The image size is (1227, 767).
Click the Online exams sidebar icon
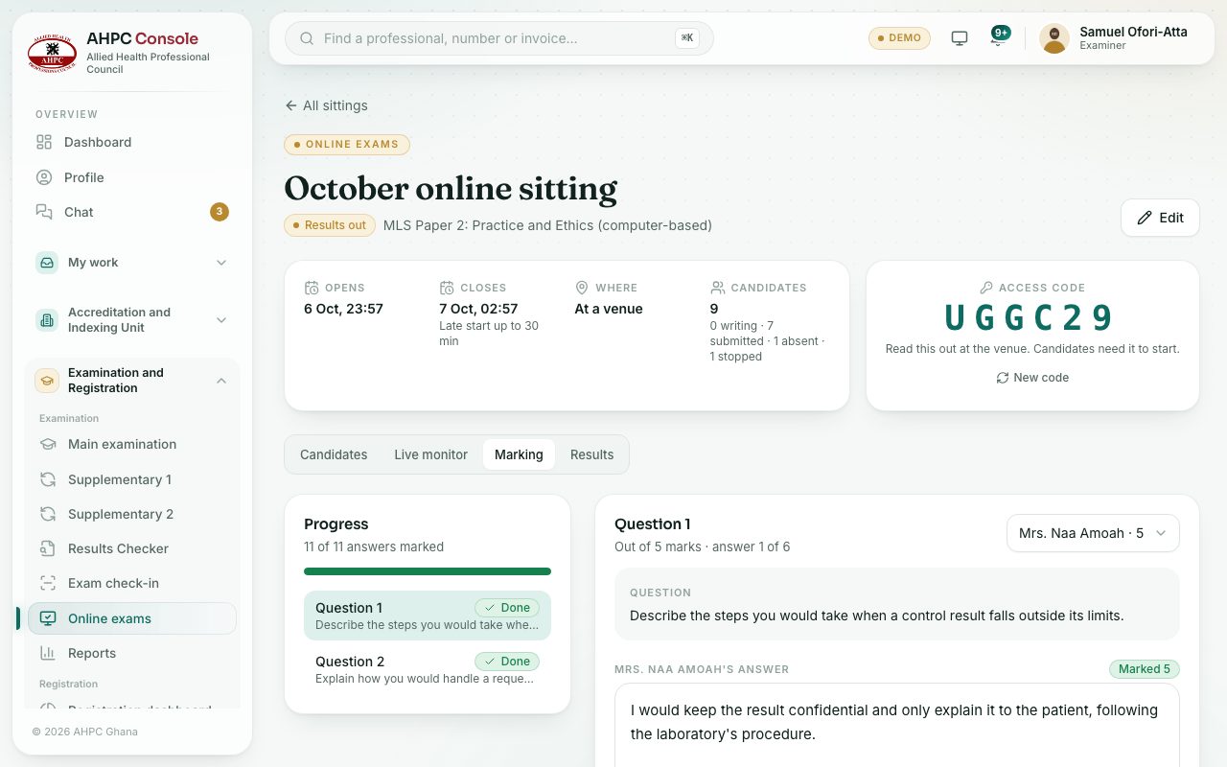tap(48, 618)
